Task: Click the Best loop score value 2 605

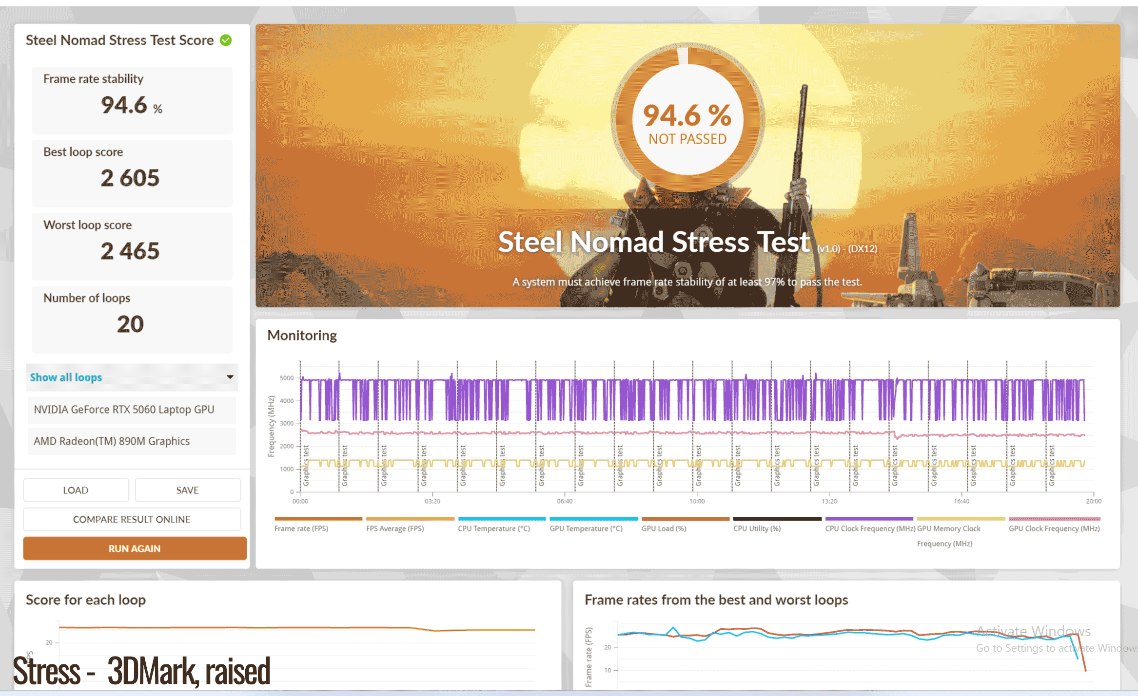Action: pos(130,178)
